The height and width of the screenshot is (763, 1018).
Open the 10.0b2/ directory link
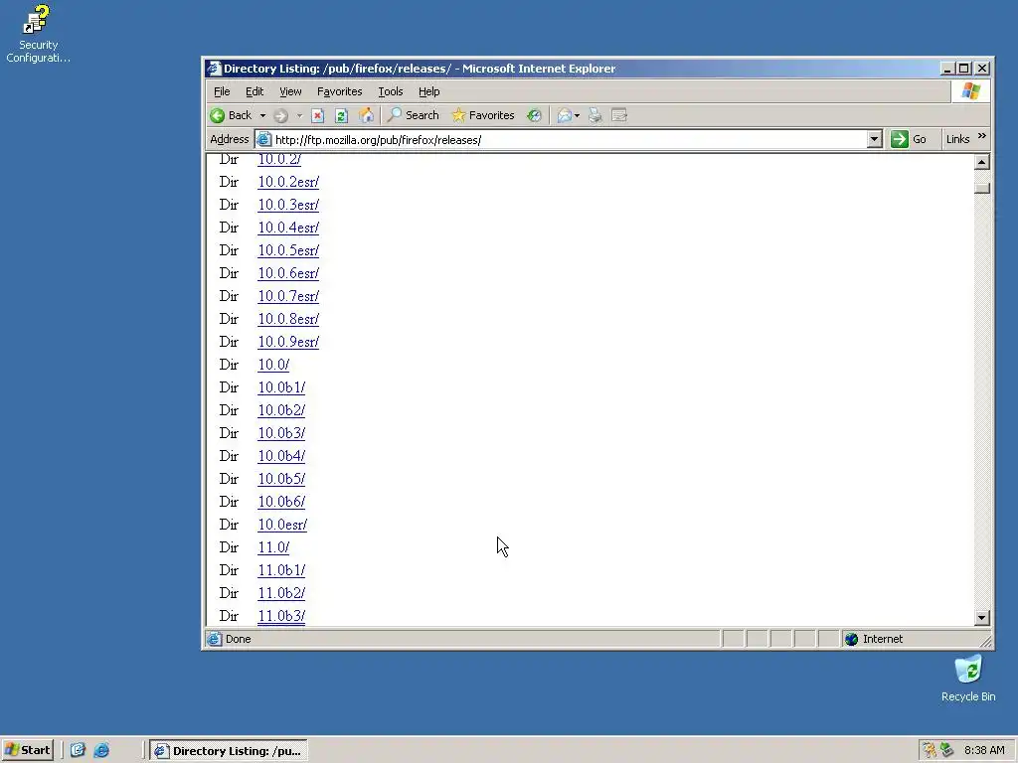(281, 410)
